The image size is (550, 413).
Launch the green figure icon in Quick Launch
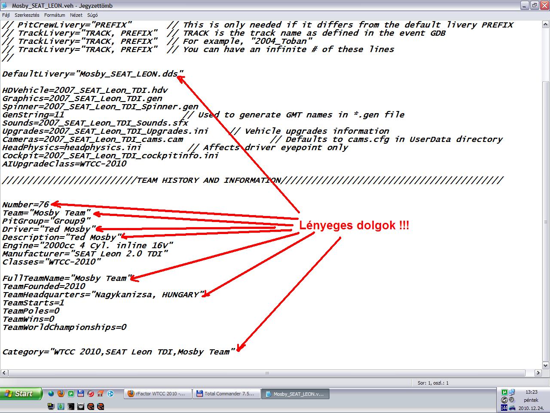pos(61,406)
